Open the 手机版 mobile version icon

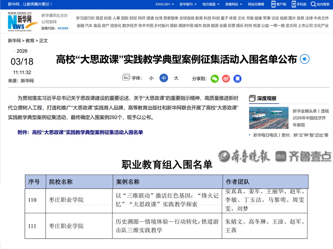[294, 4]
